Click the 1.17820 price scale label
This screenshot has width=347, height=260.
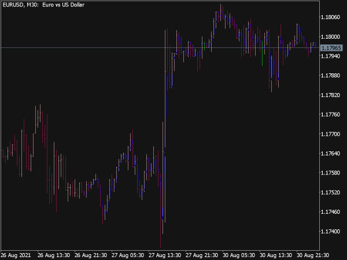(x=330, y=95)
